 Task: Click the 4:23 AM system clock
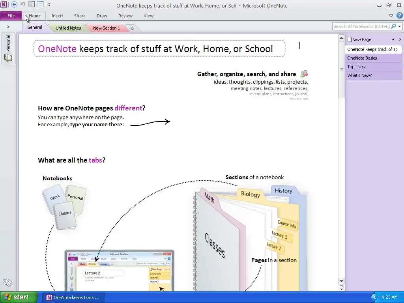coord(389,297)
